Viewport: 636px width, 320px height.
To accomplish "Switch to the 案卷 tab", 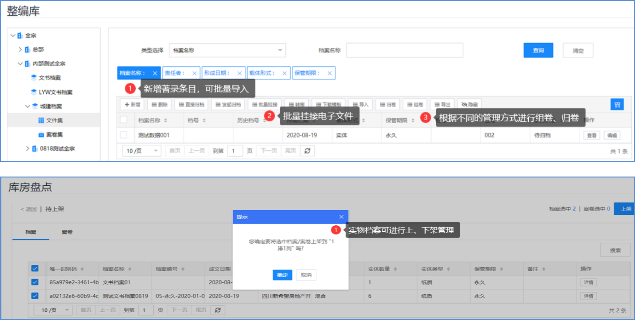I will [x=67, y=232].
